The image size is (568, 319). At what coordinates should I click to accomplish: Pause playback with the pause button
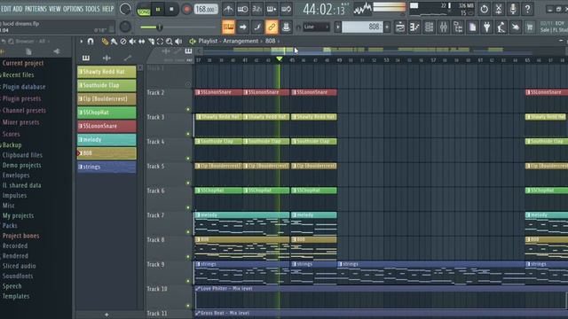tap(158, 10)
